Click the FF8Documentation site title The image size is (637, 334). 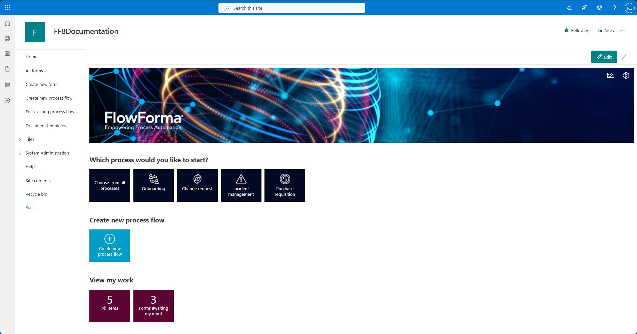(86, 31)
